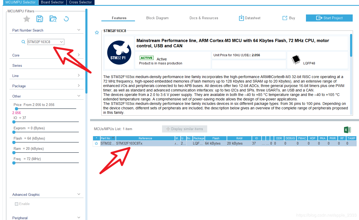The height and width of the screenshot is (220, 359).
Task: Sort list by Package column header
Action: click(199, 138)
